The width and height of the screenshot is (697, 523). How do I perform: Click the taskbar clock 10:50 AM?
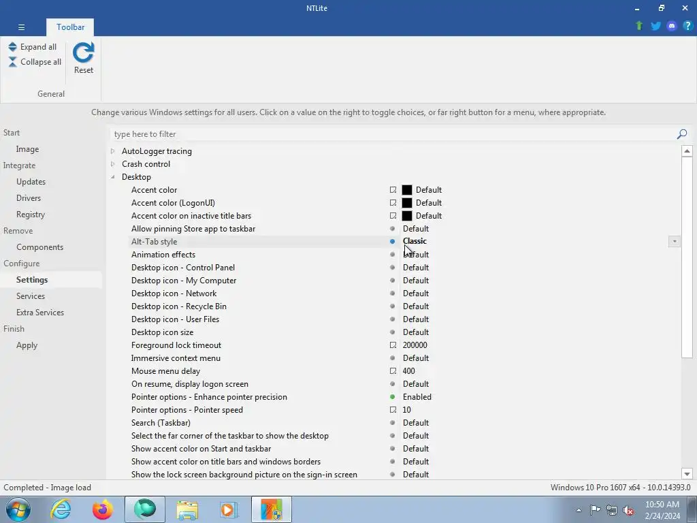coord(662,505)
